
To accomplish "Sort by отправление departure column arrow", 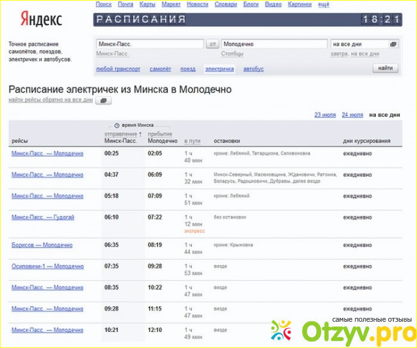I will point(140,134).
